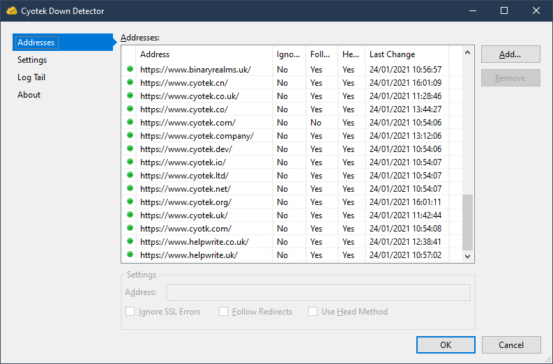Select row https://www.cyotek.co/
553x364 pixels.
[292, 109]
